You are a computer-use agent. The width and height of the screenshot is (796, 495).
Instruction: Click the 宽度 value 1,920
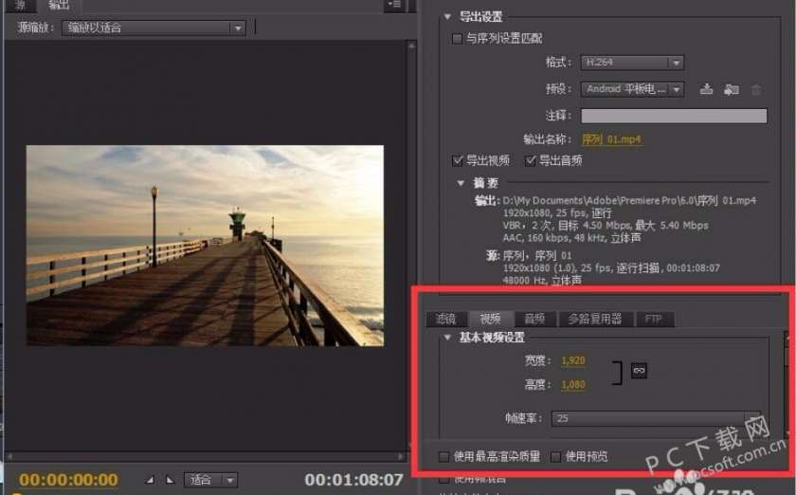(573, 360)
